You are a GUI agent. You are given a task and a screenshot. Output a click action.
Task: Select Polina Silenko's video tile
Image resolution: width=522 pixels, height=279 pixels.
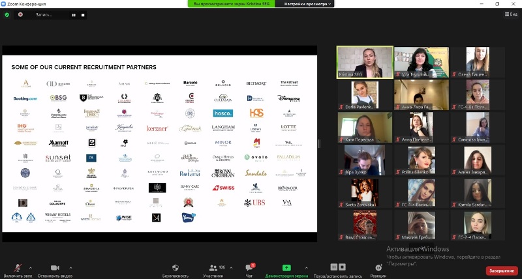pyautogui.click(x=422, y=160)
